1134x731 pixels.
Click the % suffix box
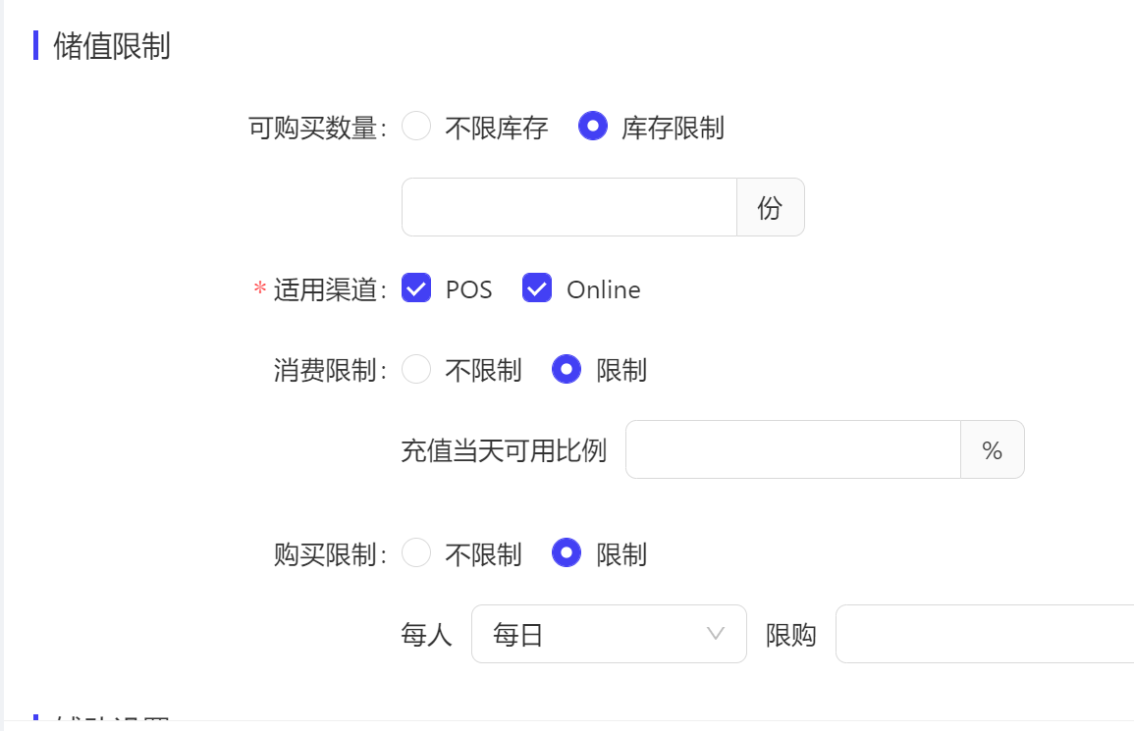coord(992,449)
